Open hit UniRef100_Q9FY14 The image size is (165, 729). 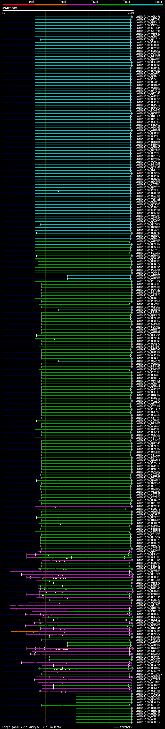coord(148,22)
